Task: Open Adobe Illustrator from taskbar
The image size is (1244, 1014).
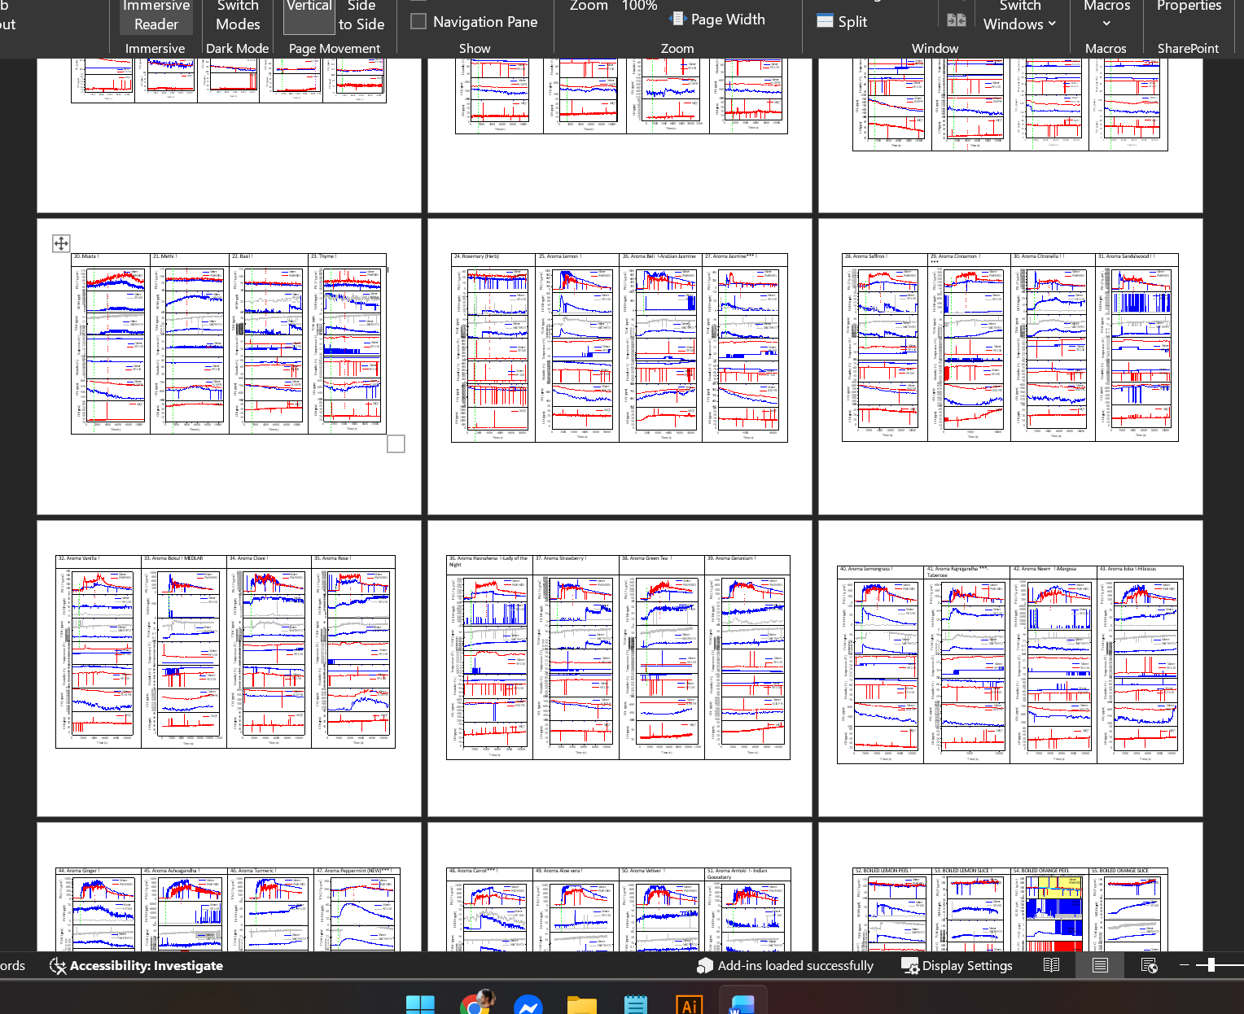Action: [x=690, y=1006]
